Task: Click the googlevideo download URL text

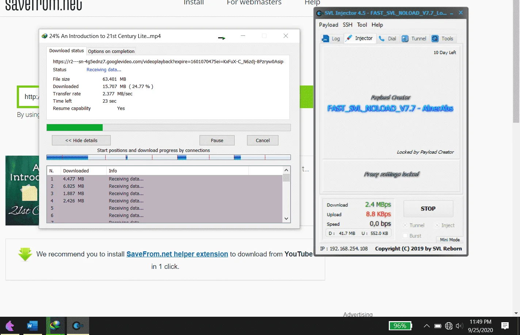Action: [x=168, y=62]
